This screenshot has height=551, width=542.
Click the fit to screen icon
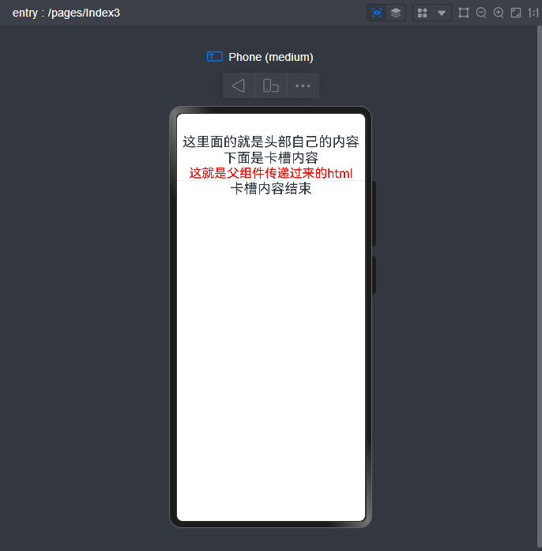[x=516, y=13]
